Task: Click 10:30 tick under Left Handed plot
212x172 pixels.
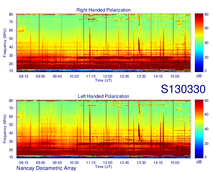Action: (74, 163)
